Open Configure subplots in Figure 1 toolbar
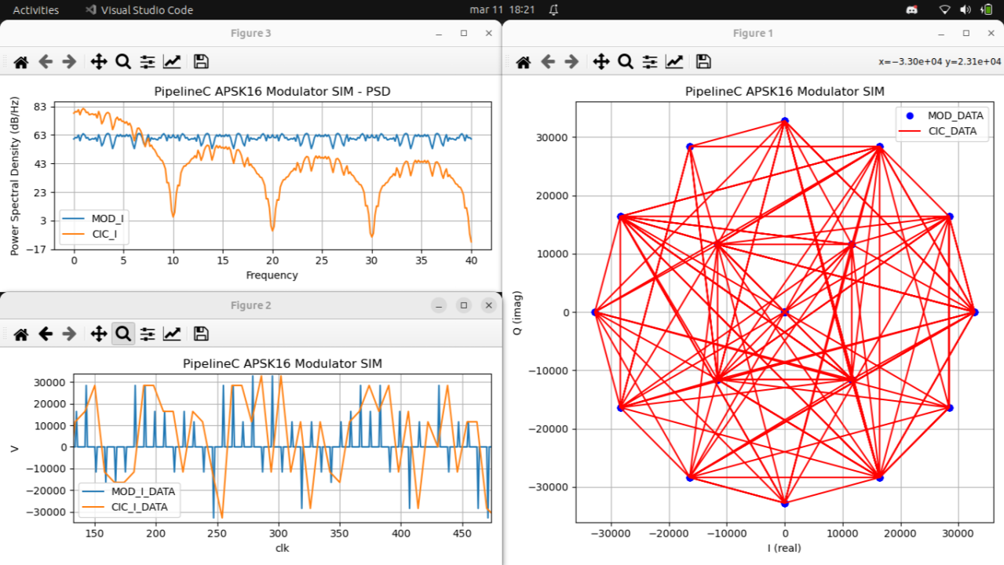Image resolution: width=1004 pixels, height=565 pixels. pyautogui.click(x=649, y=62)
